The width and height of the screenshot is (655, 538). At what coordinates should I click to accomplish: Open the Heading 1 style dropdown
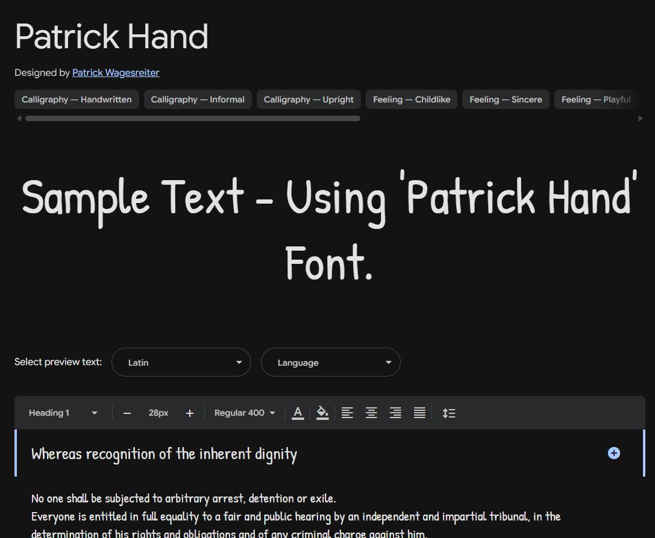63,413
